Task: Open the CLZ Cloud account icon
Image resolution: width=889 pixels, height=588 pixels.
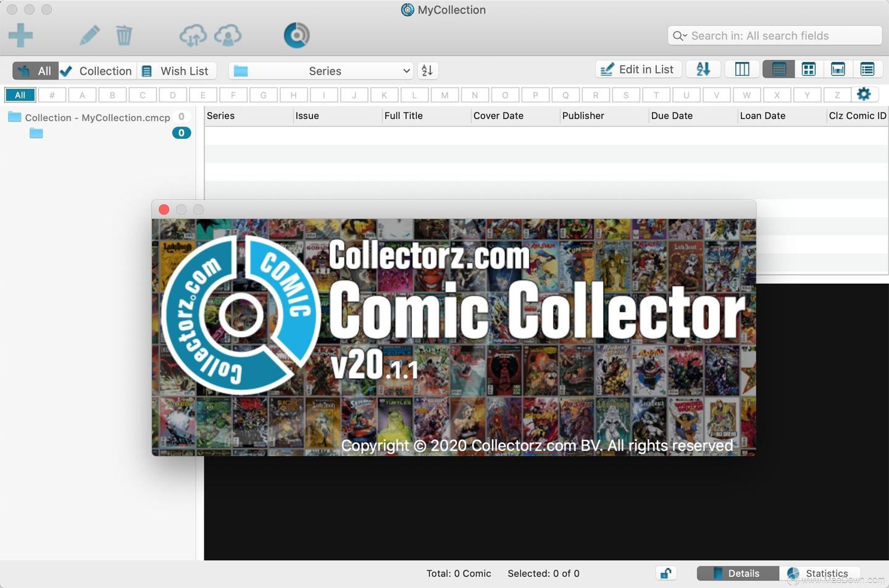Action: 228,35
